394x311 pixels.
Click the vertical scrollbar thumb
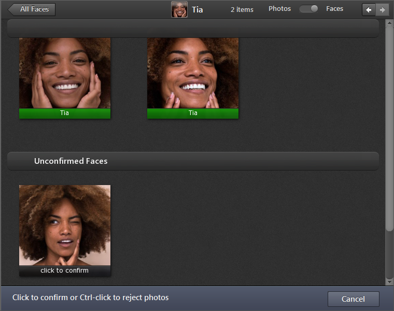[389, 128]
